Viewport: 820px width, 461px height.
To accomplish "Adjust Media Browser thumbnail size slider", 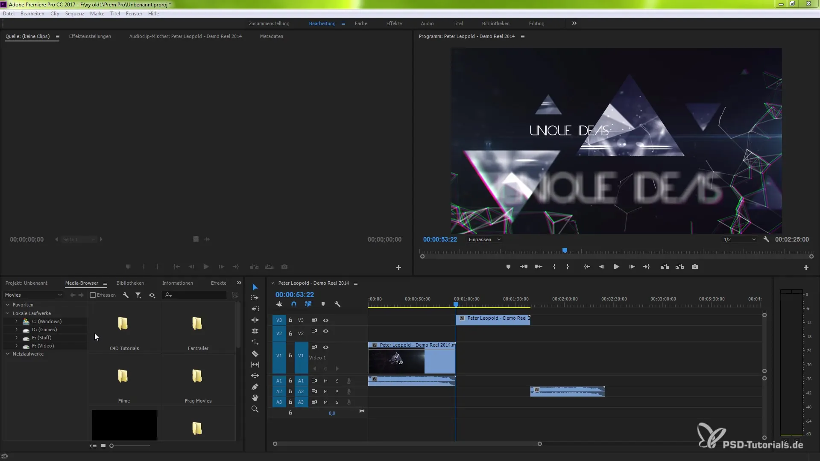I will click(x=112, y=446).
